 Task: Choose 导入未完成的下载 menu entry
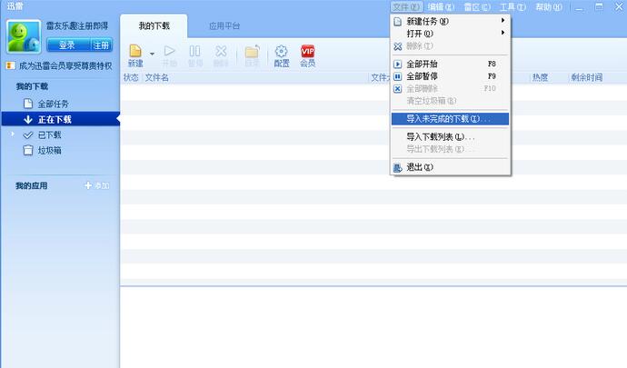[x=450, y=119]
